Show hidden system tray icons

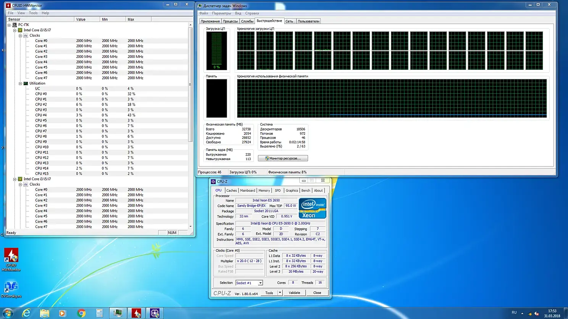522,313
